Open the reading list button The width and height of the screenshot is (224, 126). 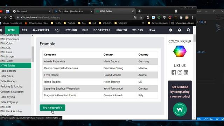182,23
